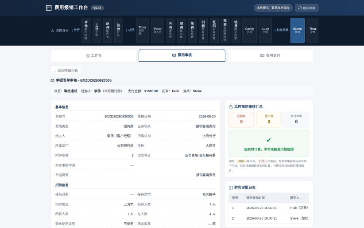Switch identity to Thor 复核

(x=313, y=30)
